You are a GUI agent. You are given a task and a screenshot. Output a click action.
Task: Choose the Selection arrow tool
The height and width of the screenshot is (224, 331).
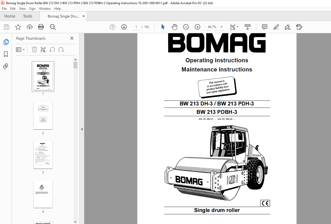point(163,27)
